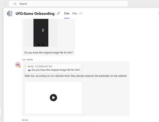Select 'Do you have the original image file' text
Viewport: 159px width, 122px height.
click(x=49, y=53)
